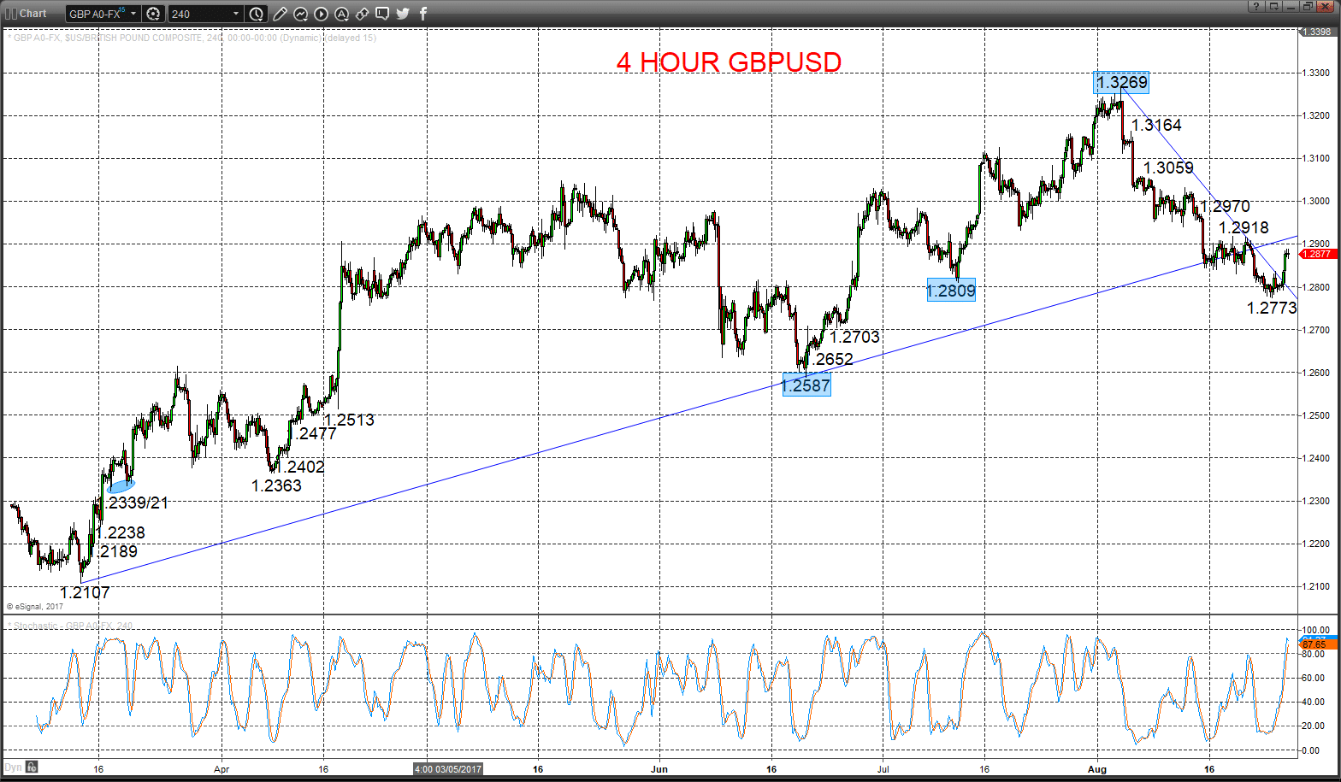Click the Jul label on time axis
1341x782 pixels.
pos(883,769)
